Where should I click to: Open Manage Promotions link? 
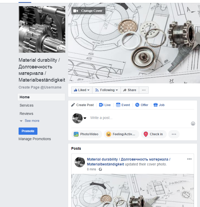click(35, 139)
